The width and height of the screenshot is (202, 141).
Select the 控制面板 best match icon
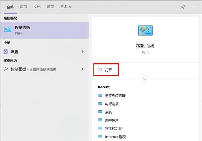[7, 30]
